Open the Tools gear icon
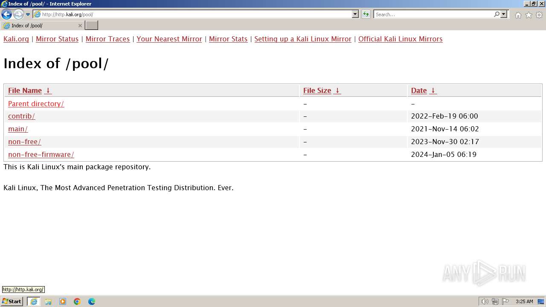Image resolution: width=546 pixels, height=307 pixels. point(539,15)
